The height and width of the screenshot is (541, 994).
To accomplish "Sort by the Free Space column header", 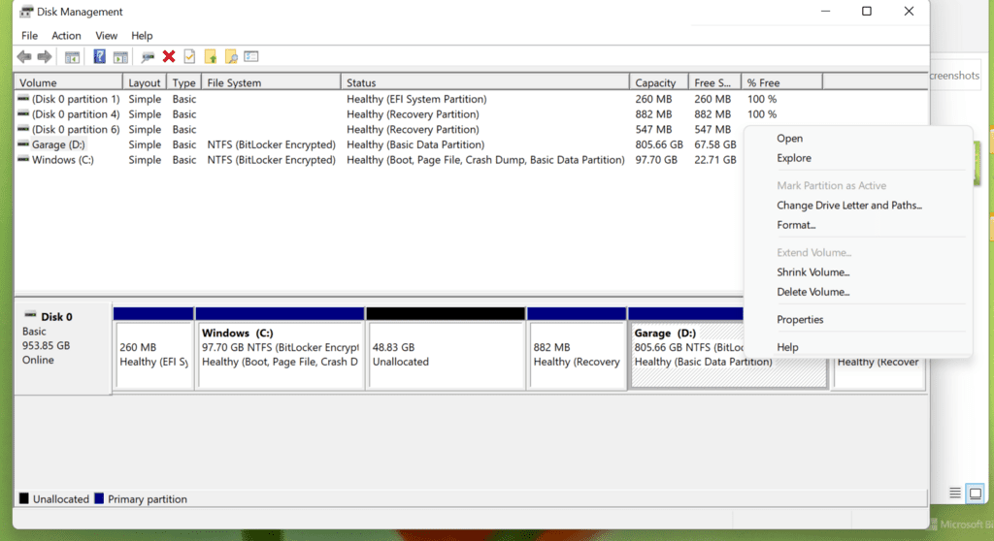I will click(714, 82).
